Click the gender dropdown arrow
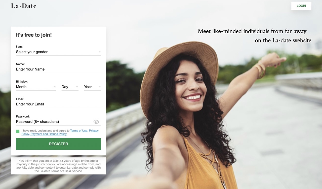The width and height of the screenshot is (322, 189). click(99, 52)
